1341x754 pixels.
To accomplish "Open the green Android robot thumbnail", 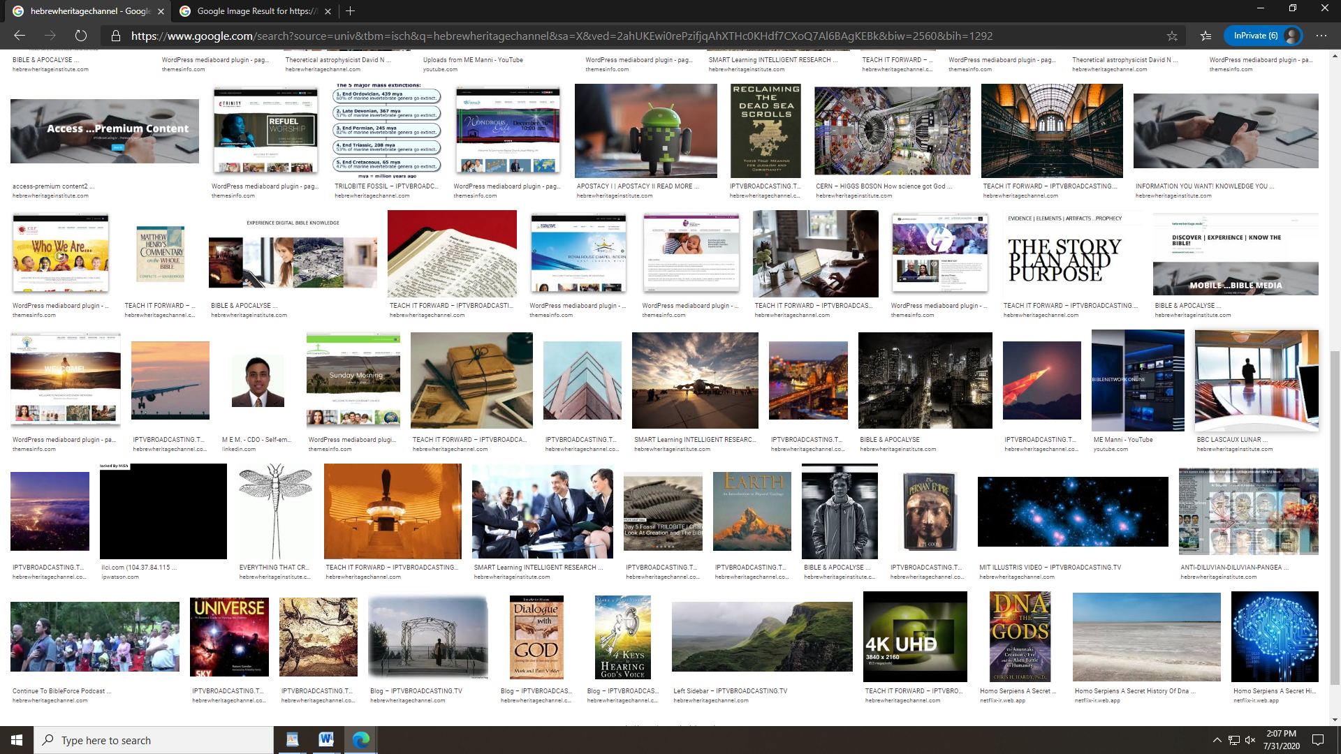I will point(645,131).
